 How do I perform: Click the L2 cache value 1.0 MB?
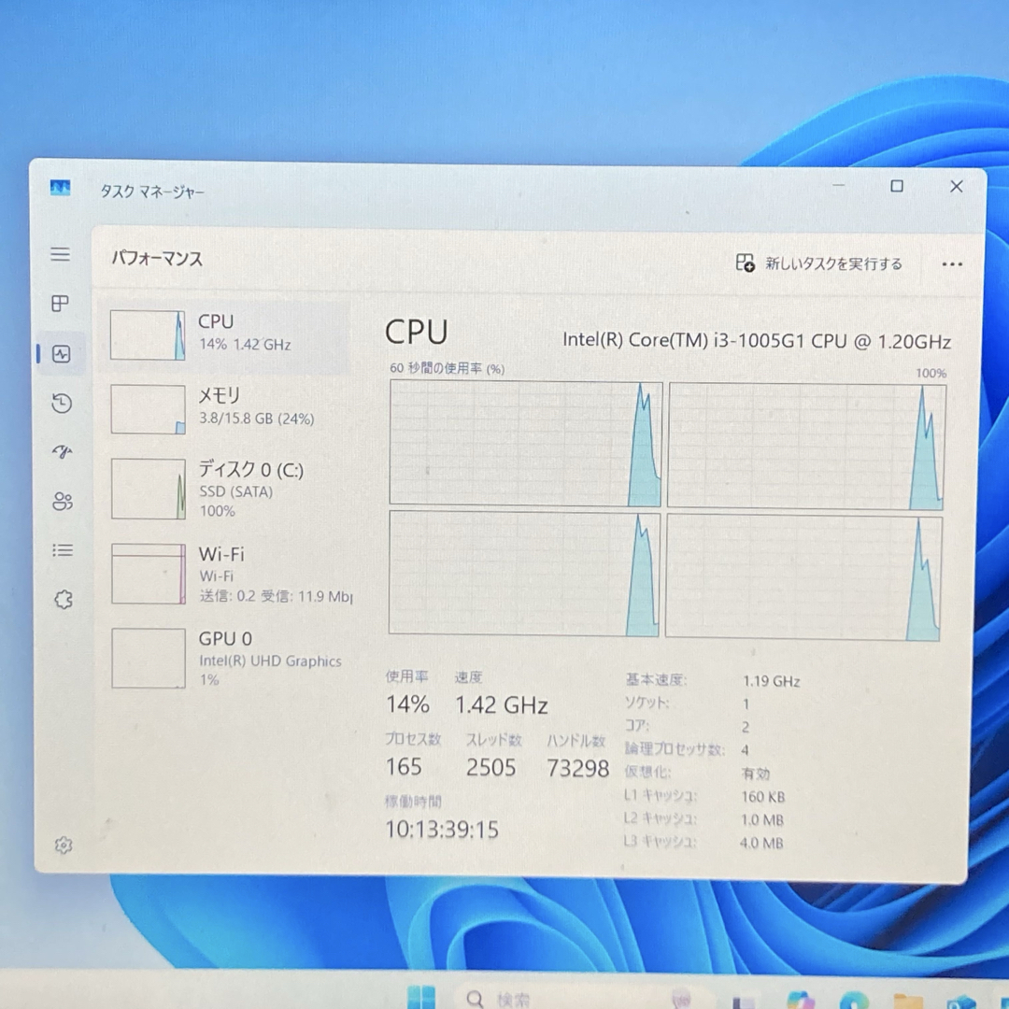coord(762,820)
